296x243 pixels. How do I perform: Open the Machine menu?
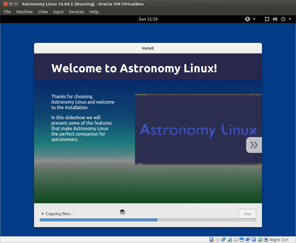click(24, 12)
